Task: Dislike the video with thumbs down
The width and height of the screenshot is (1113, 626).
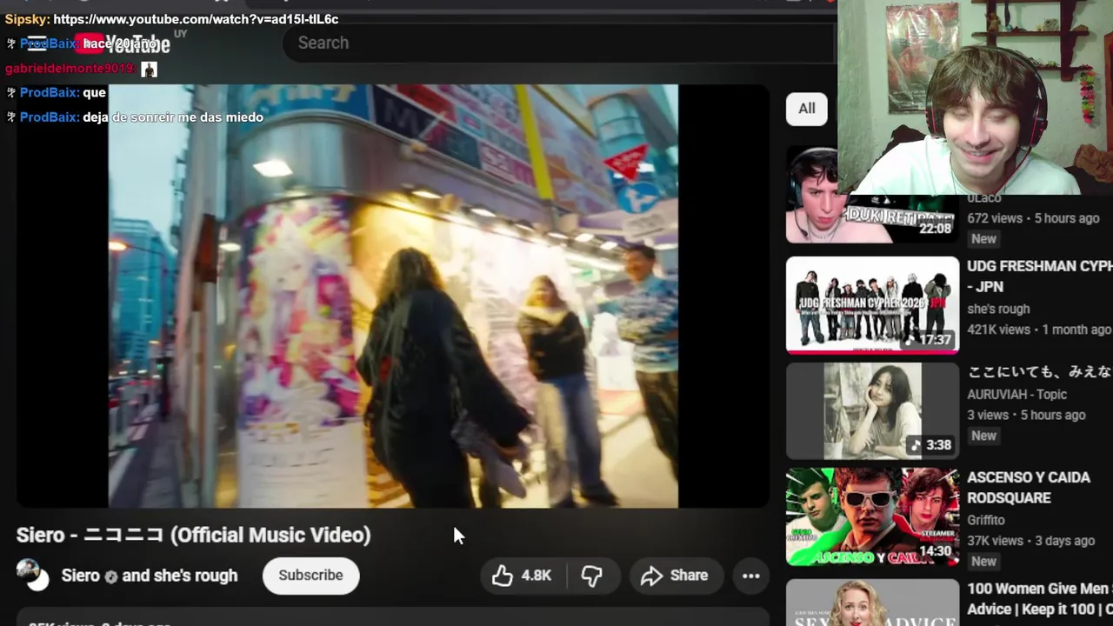Action: pos(592,576)
